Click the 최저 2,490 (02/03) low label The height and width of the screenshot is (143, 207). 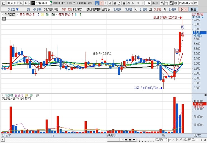[146, 88]
